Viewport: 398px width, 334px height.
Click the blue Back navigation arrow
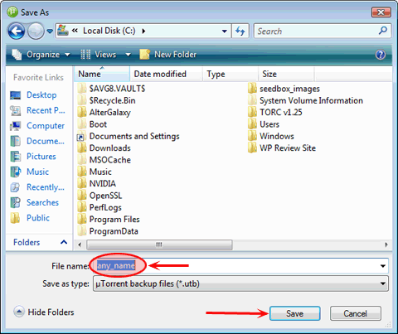click(x=17, y=31)
